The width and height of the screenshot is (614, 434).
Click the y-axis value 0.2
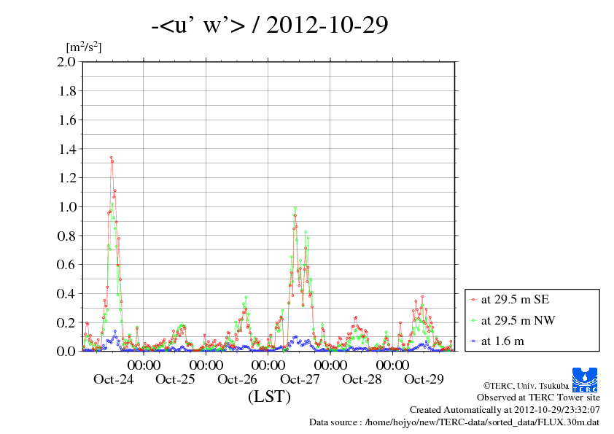66,322
